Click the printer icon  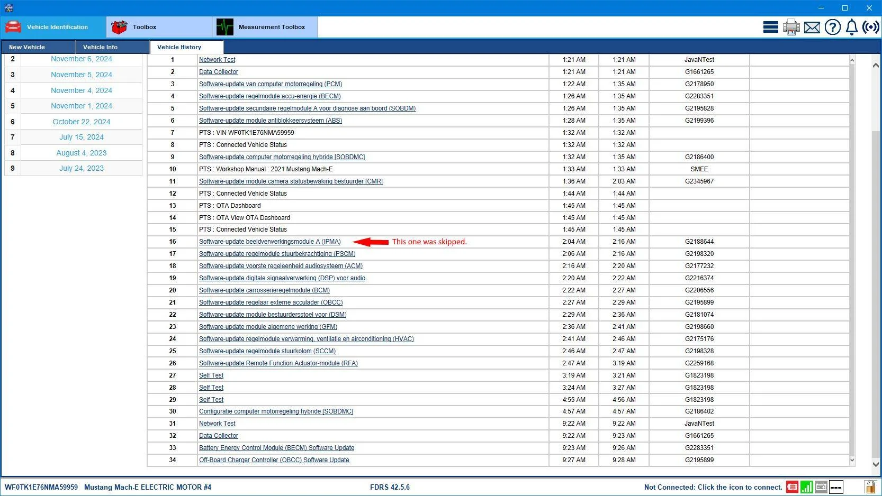pos(791,27)
